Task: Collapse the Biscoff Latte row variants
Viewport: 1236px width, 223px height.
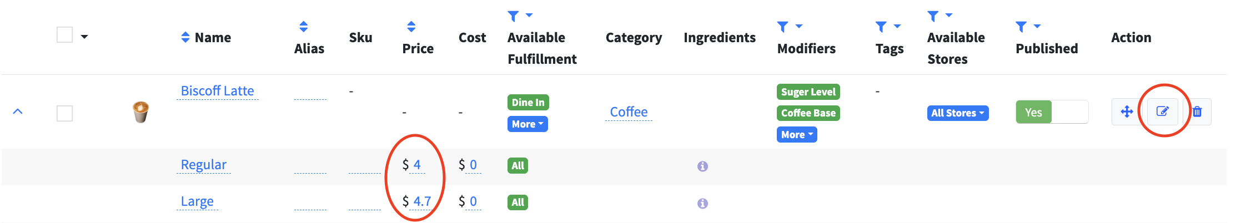Action: pyautogui.click(x=18, y=111)
